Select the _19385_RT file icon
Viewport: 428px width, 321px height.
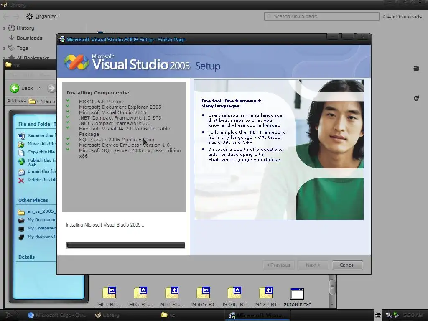pyautogui.click(x=204, y=293)
